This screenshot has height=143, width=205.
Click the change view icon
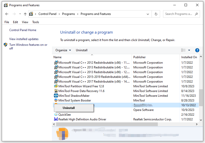pyautogui.click(x=183, y=50)
